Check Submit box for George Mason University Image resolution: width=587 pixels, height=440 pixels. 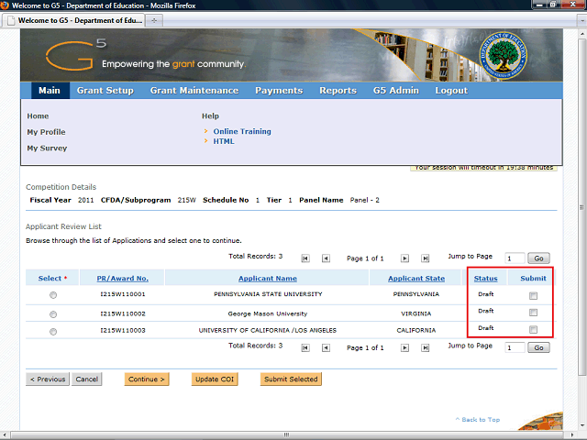(x=532, y=313)
